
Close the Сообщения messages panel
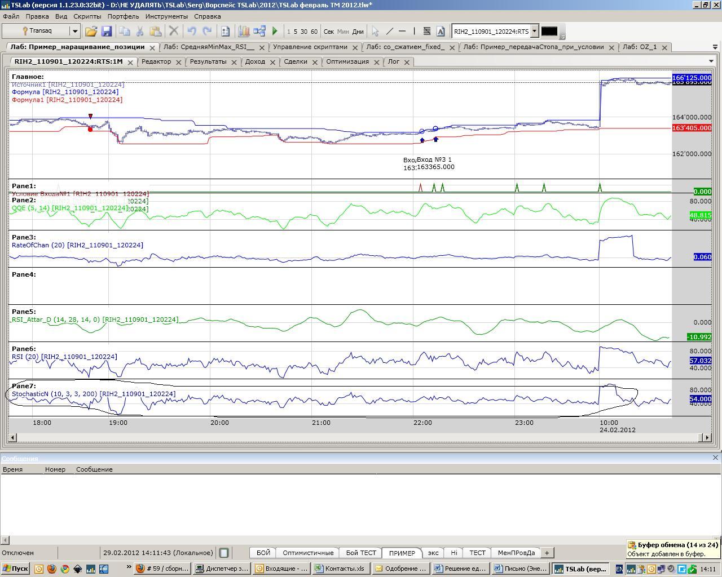click(x=715, y=458)
